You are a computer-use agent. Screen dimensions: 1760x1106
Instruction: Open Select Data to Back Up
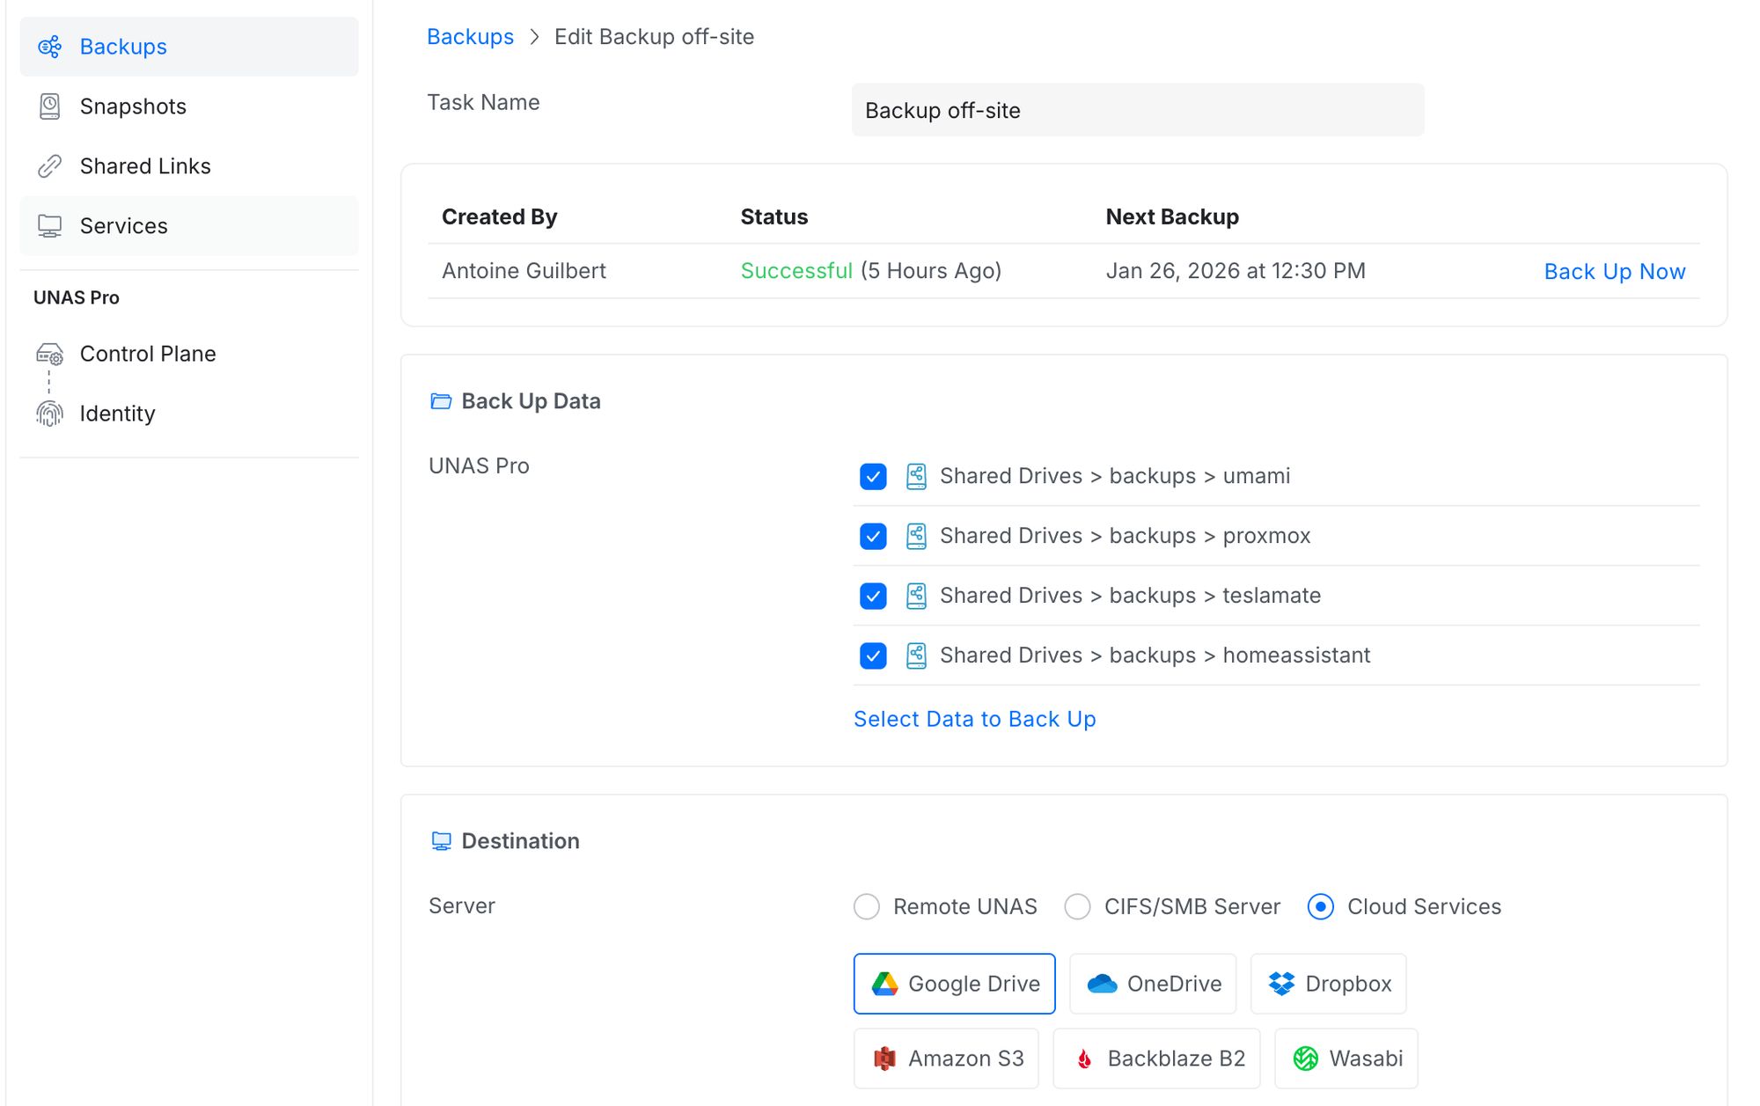coord(974,719)
